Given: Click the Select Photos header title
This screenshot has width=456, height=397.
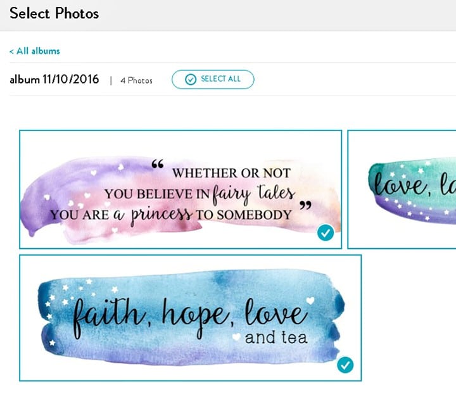Looking at the screenshot, I should (54, 13).
